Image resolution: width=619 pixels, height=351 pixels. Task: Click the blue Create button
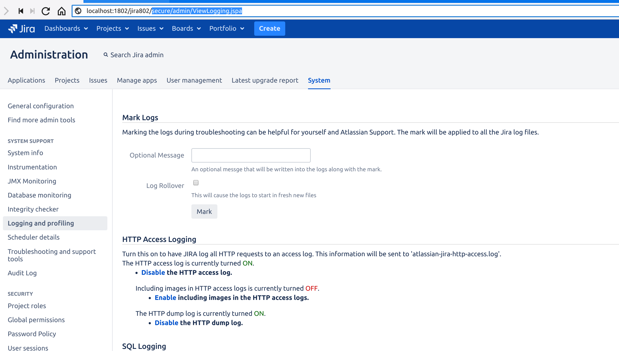pyautogui.click(x=269, y=29)
